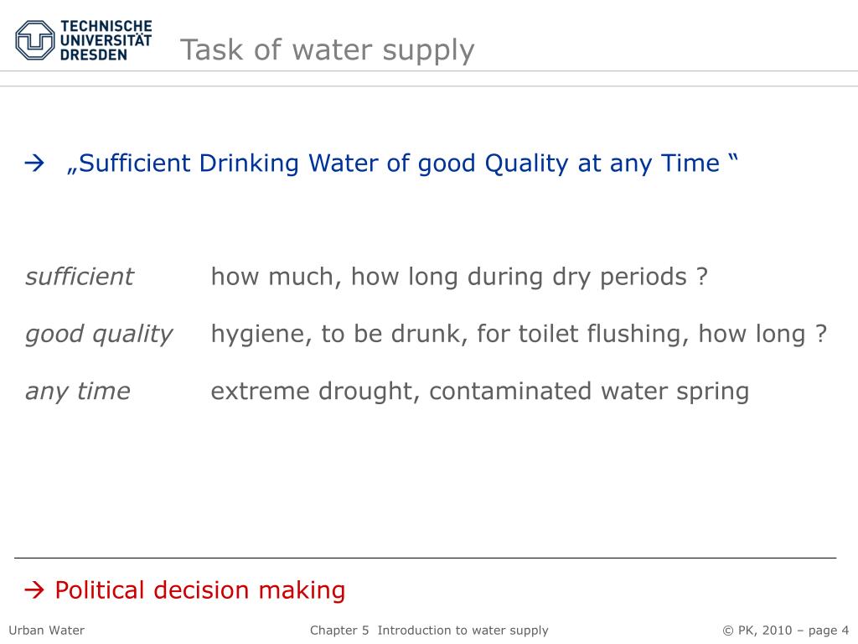The image size is (858, 644).
Task: Click the 'Urban Water' footer label
Action: (x=47, y=631)
